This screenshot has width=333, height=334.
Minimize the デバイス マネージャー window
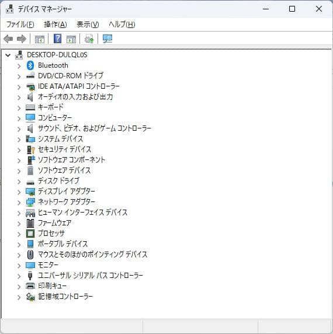point(266,9)
